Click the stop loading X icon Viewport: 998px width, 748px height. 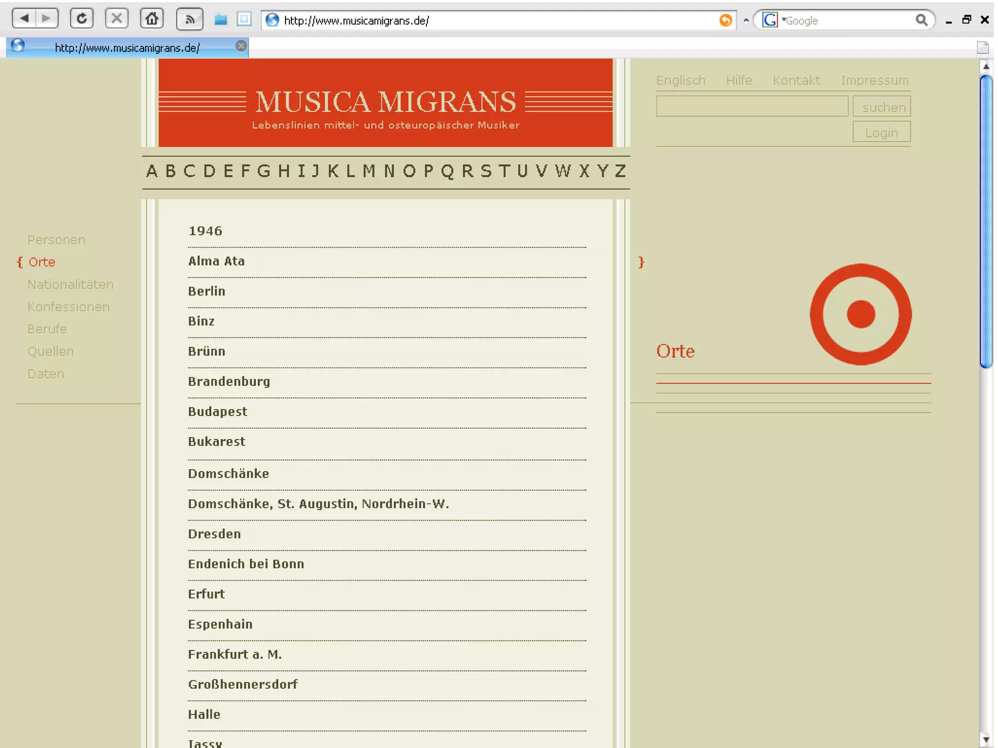(x=116, y=19)
